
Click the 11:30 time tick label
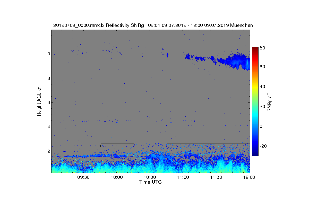click(x=216, y=177)
